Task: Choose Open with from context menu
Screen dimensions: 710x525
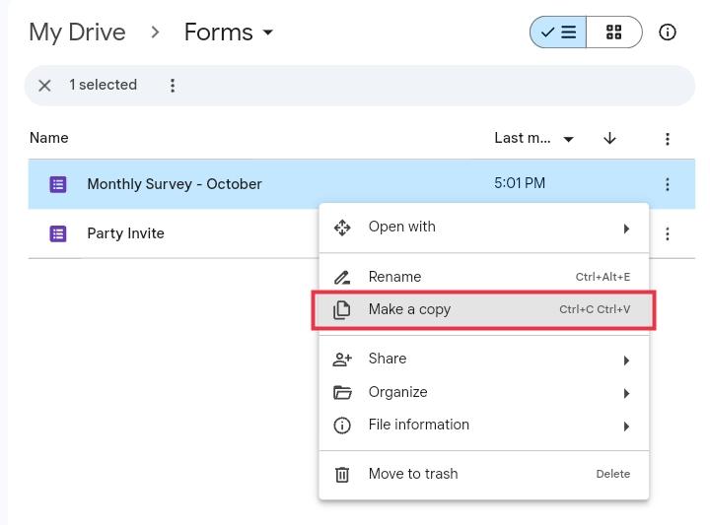Action: 483,227
